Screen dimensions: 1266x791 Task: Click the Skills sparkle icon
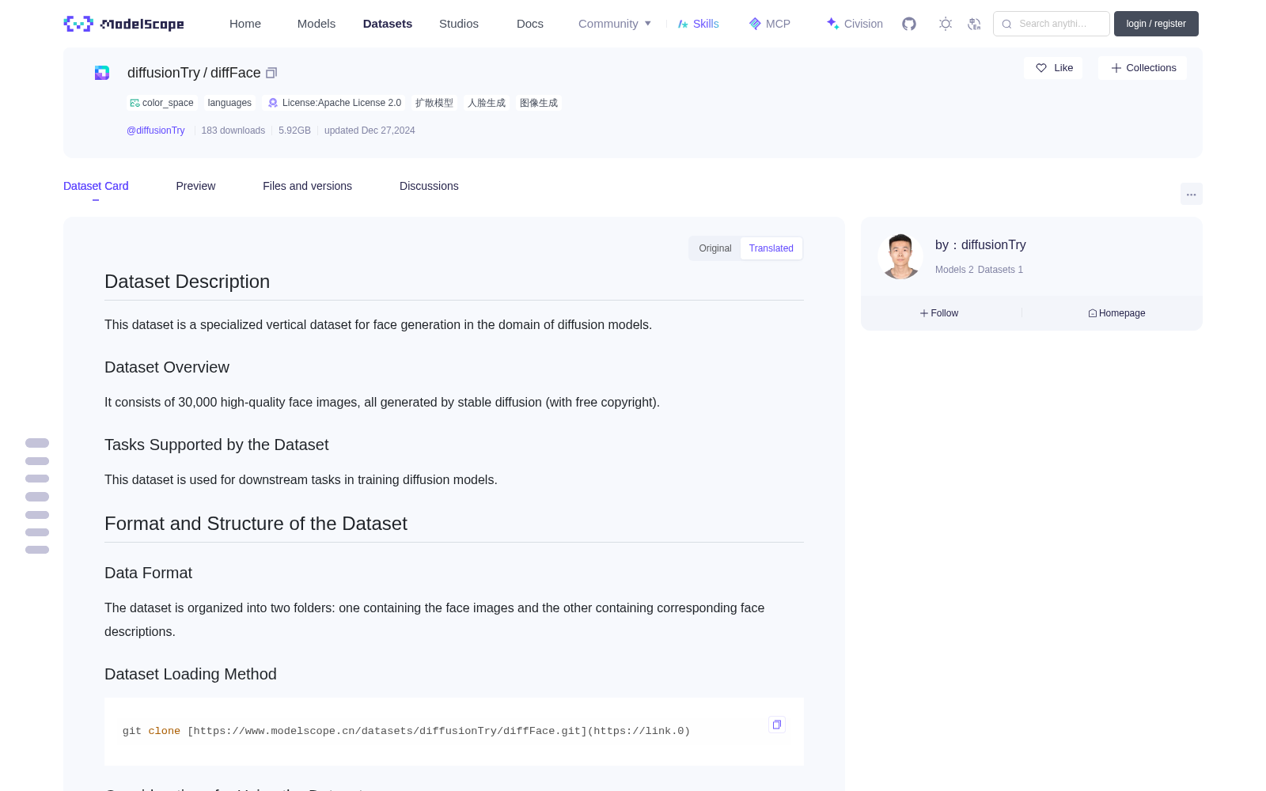click(x=683, y=24)
